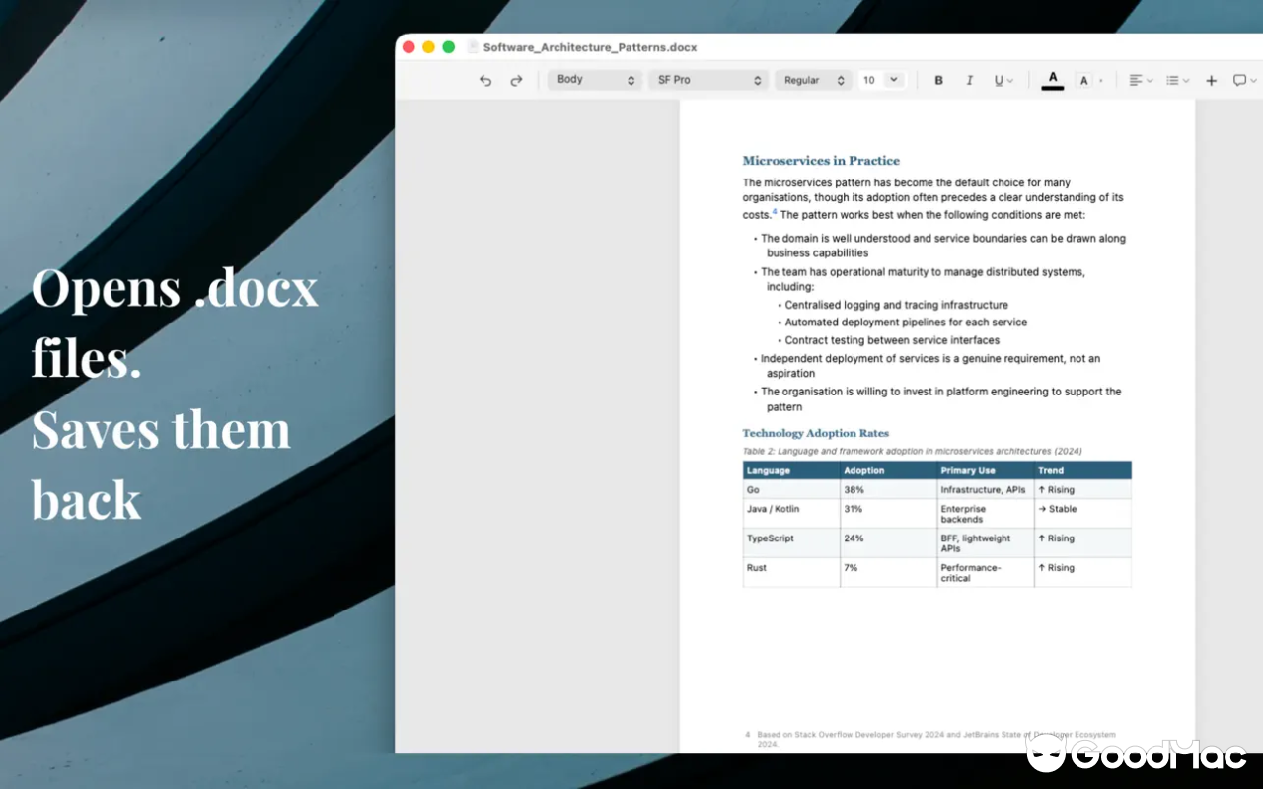Click the 31% adoption cell
The width and height of the screenshot is (1263, 789).
point(888,514)
